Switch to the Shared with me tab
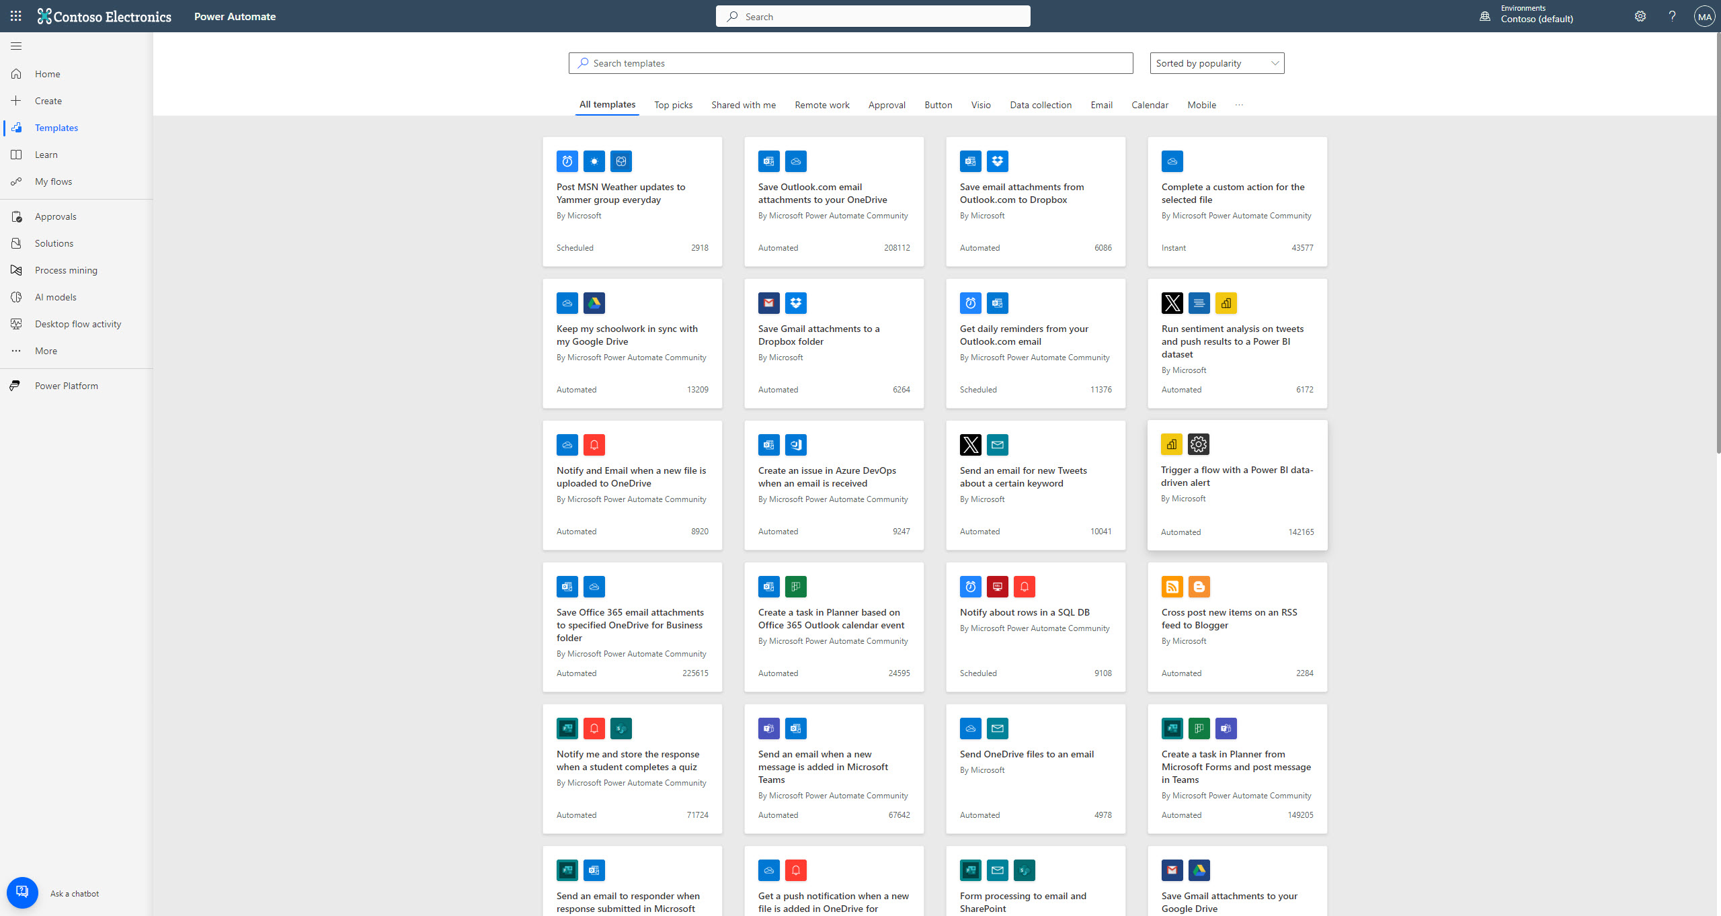 (x=744, y=105)
